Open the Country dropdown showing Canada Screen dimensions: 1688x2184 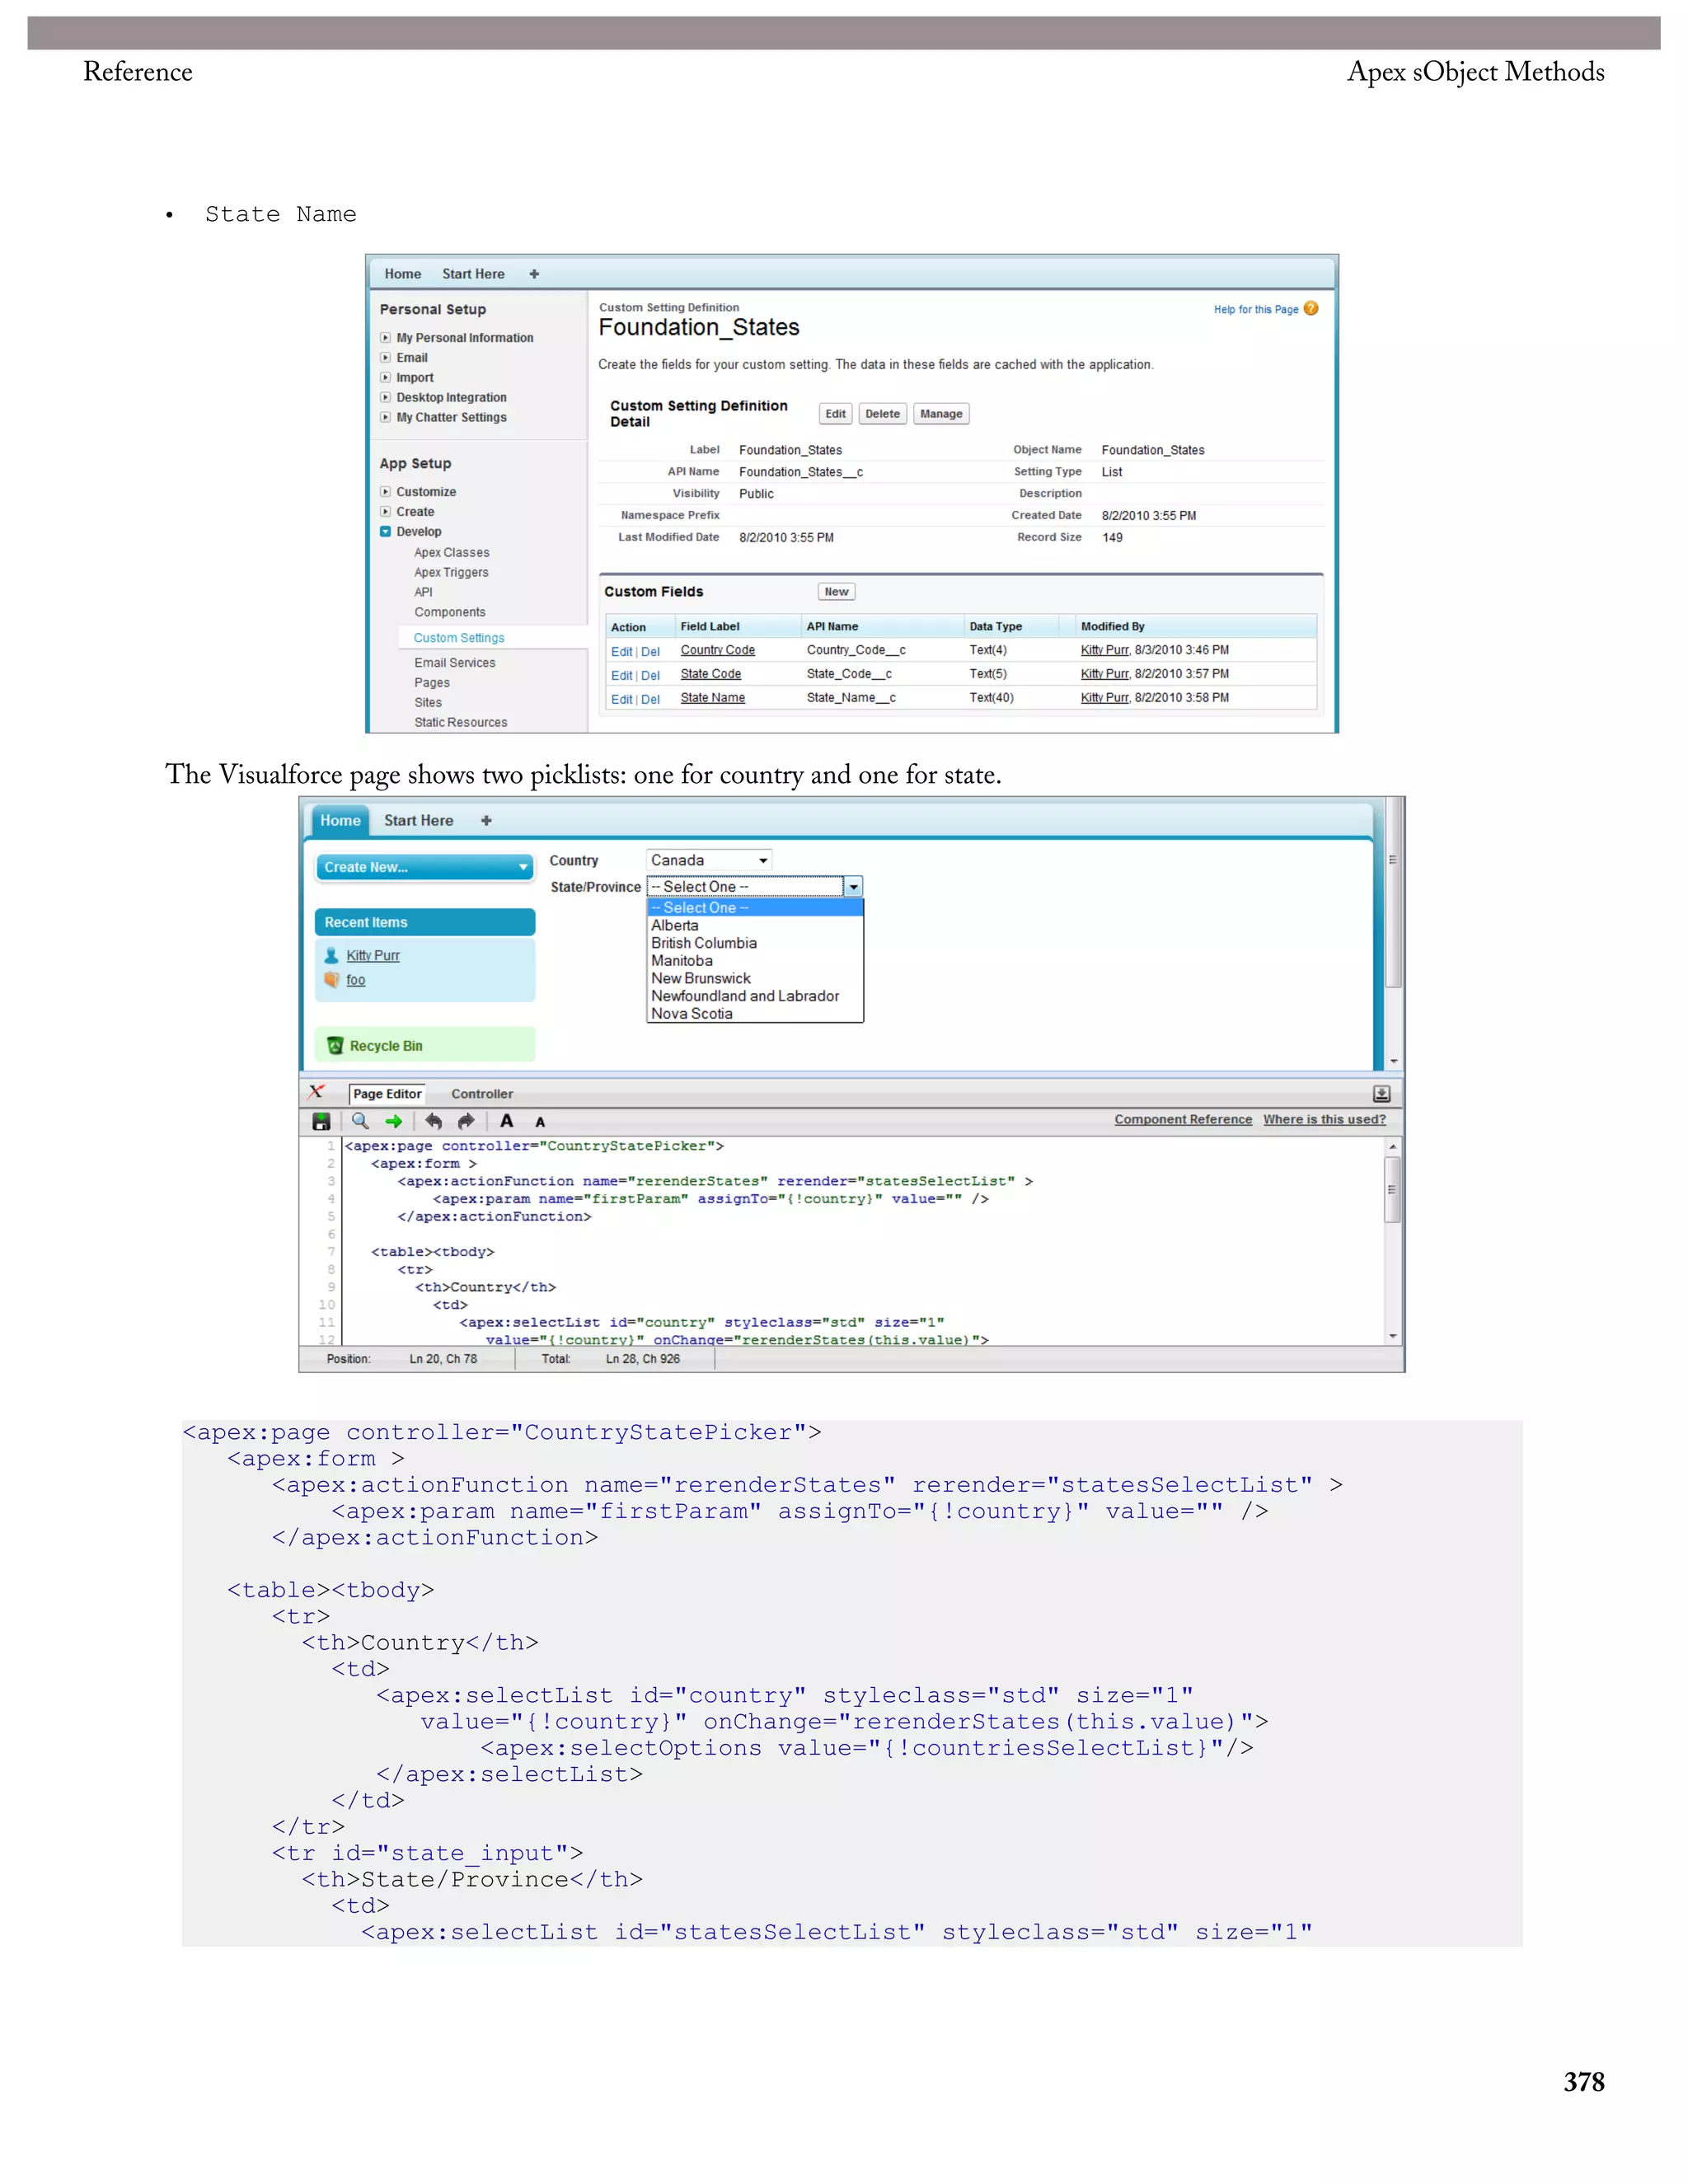709,860
